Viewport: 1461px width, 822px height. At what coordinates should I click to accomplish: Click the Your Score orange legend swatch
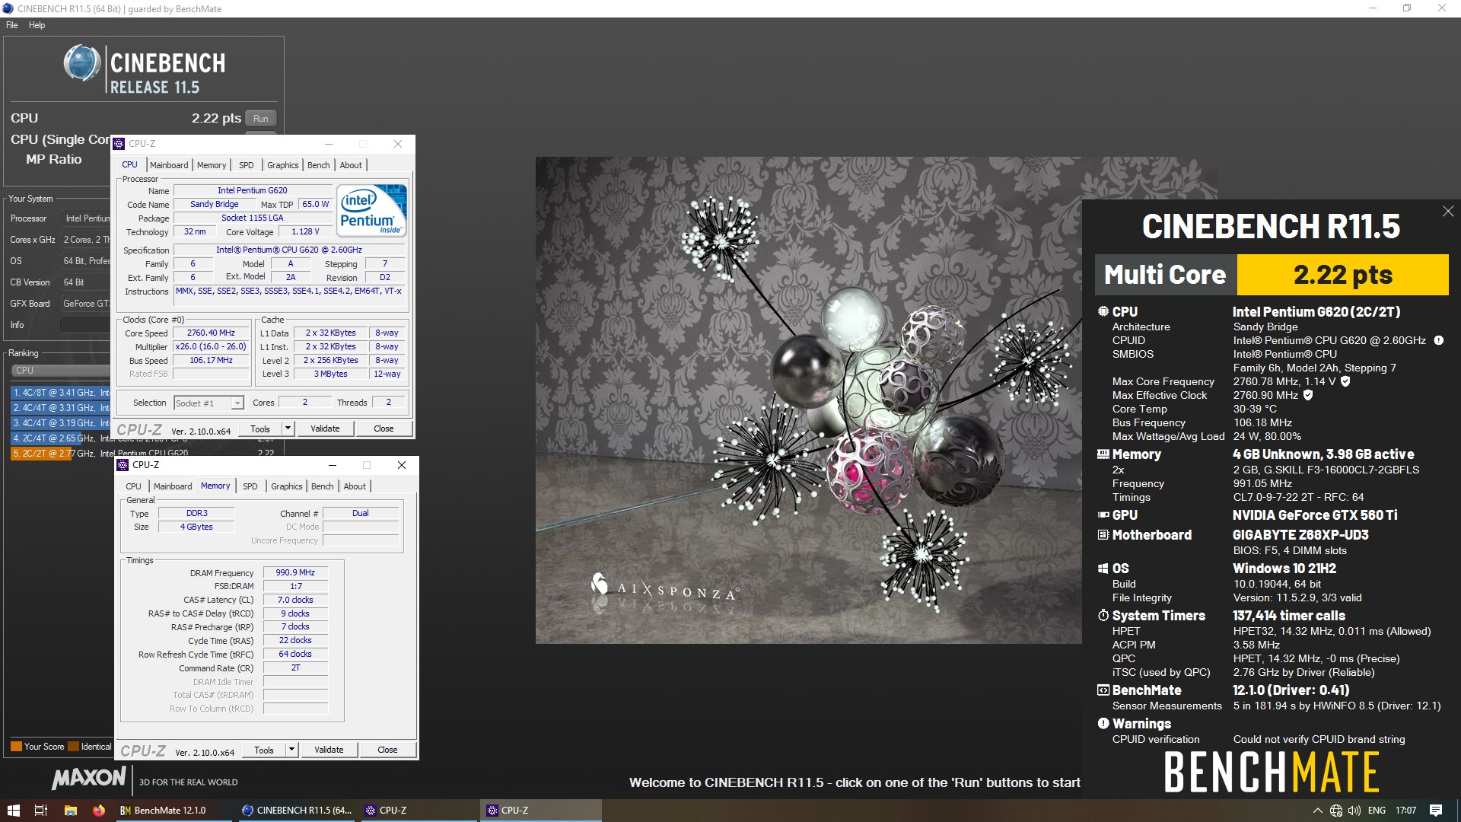coord(16,747)
